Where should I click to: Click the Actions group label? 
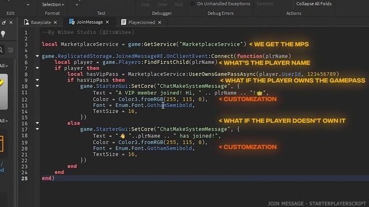click(293, 13)
